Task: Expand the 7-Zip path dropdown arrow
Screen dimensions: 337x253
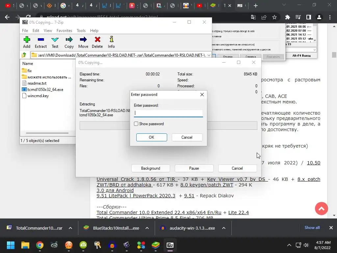Action: tap(209, 55)
